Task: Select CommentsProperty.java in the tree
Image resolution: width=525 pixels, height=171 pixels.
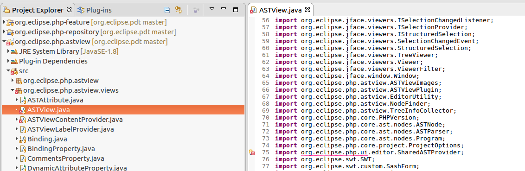Action: (x=66, y=158)
